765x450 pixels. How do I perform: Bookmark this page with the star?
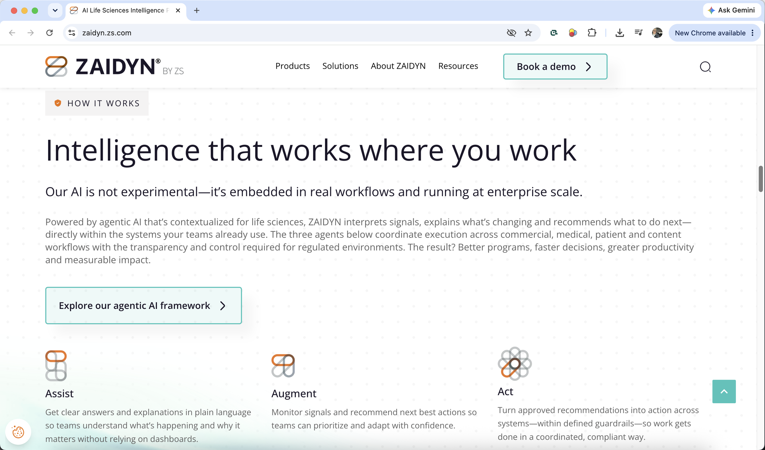(x=528, y=33)
